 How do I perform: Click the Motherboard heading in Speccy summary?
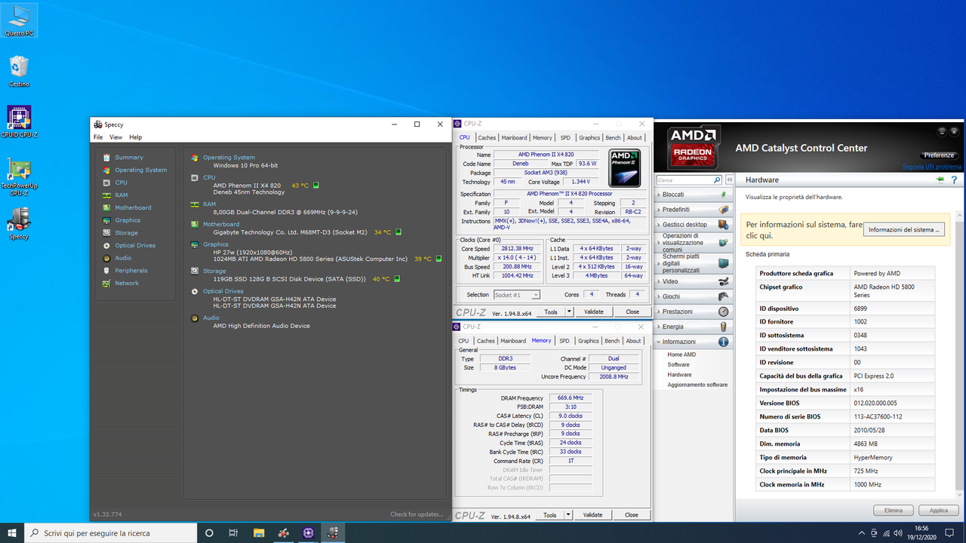221,224
